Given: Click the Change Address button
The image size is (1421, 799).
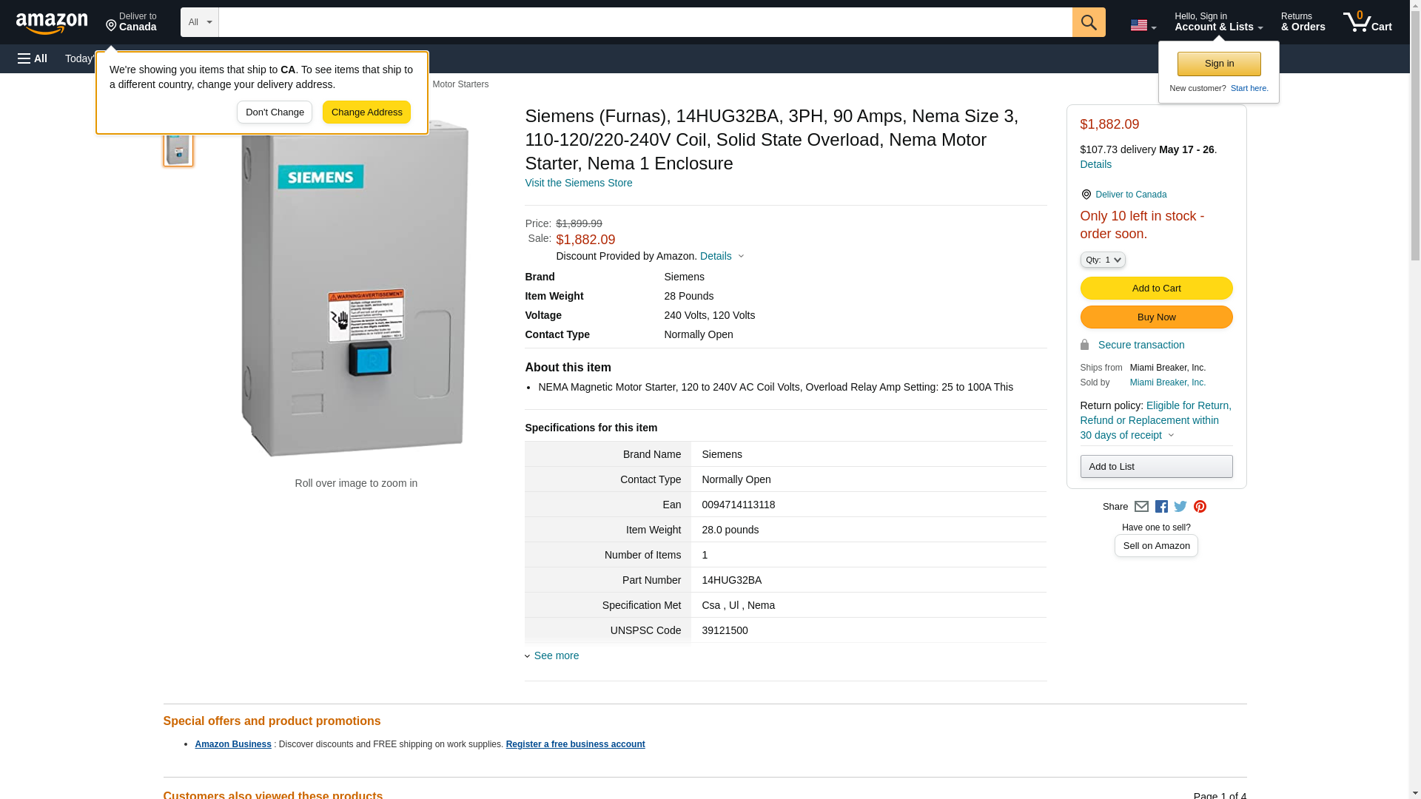Looking at the screenshot, I should point(366,112).
